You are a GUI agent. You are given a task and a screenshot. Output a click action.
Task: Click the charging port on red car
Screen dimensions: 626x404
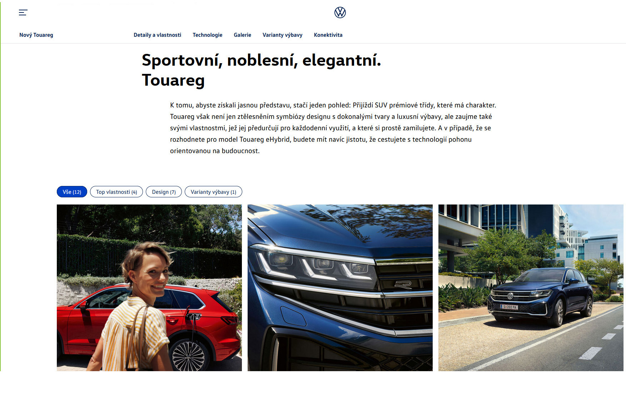193,316
